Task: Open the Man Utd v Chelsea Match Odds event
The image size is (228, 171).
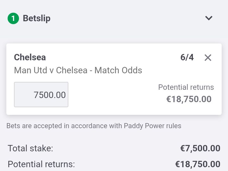Action: tap(78, 70)
